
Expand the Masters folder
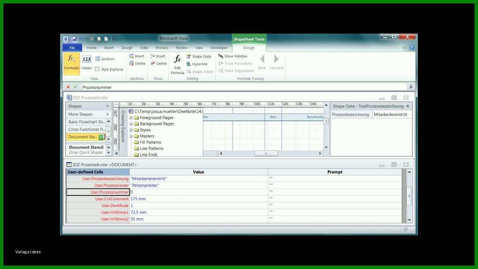tap(131, 136)
